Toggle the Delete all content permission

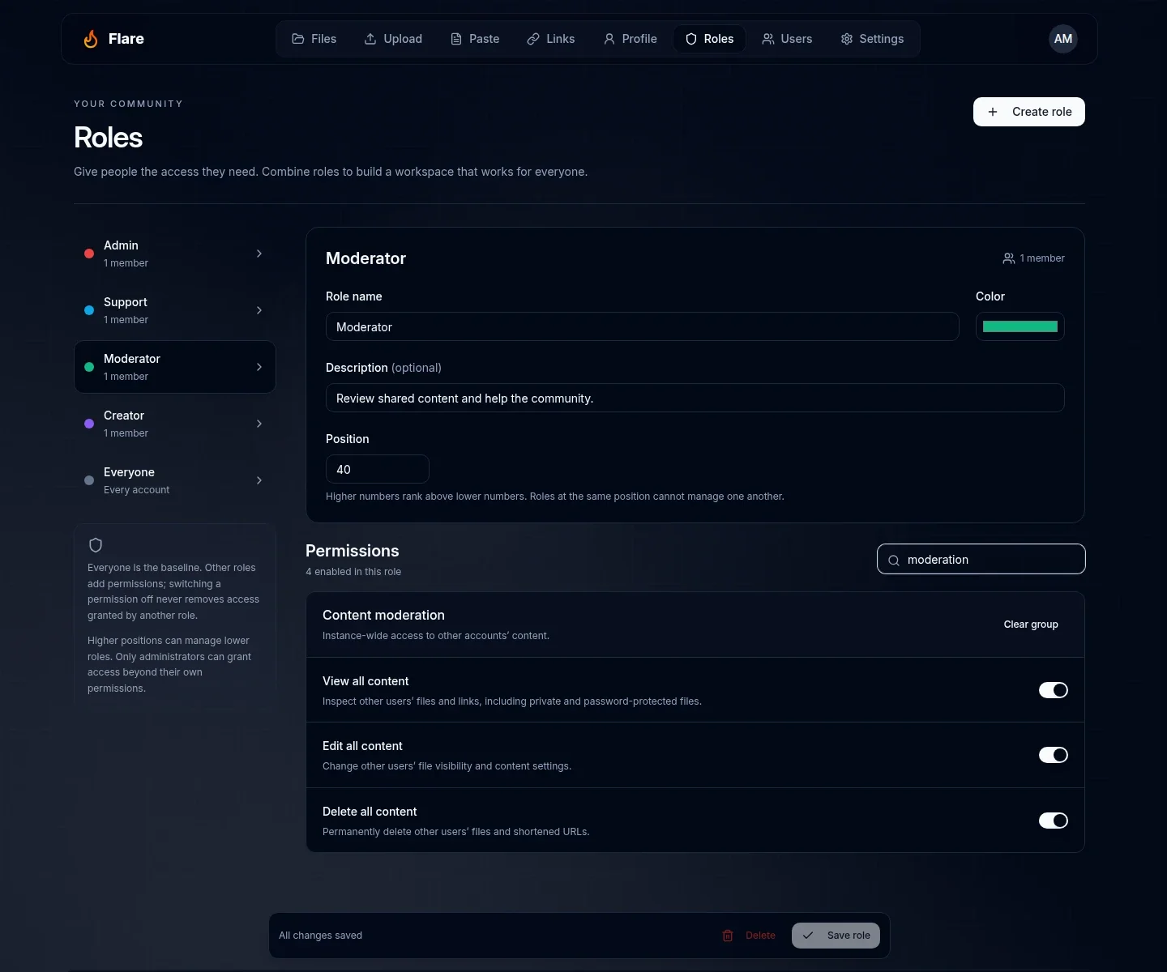1054,821
